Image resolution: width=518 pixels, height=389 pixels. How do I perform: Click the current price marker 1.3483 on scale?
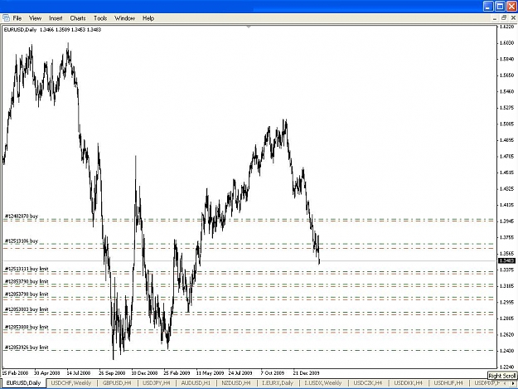tap(506, 260)
